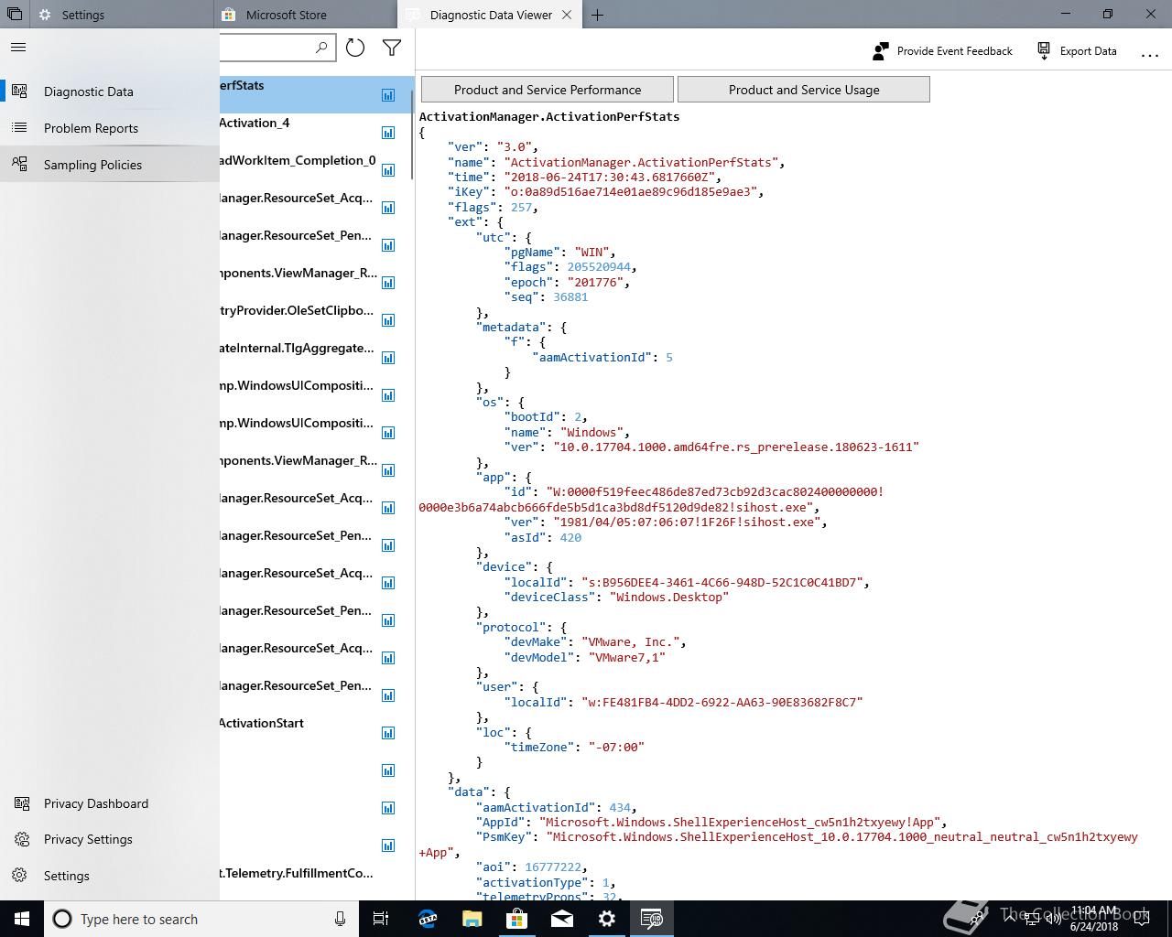The image size is (1172, 937).
Task: Click the search magnifier icon
Action: tap(321, 48)
